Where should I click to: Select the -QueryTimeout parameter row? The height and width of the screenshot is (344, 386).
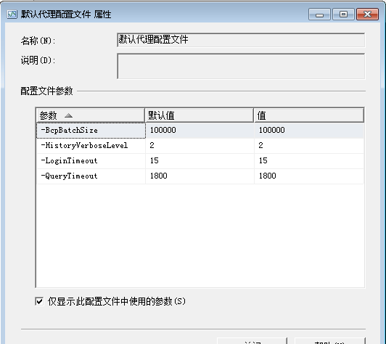pos(200,176)
